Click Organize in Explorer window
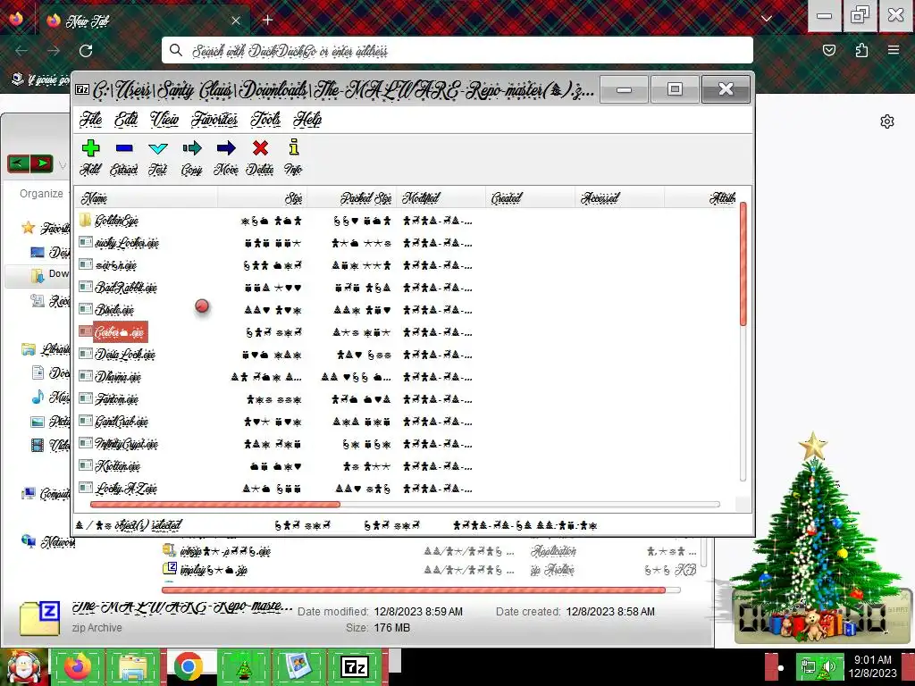Viewport: 915px width, 686px height. tap(41, 193)
